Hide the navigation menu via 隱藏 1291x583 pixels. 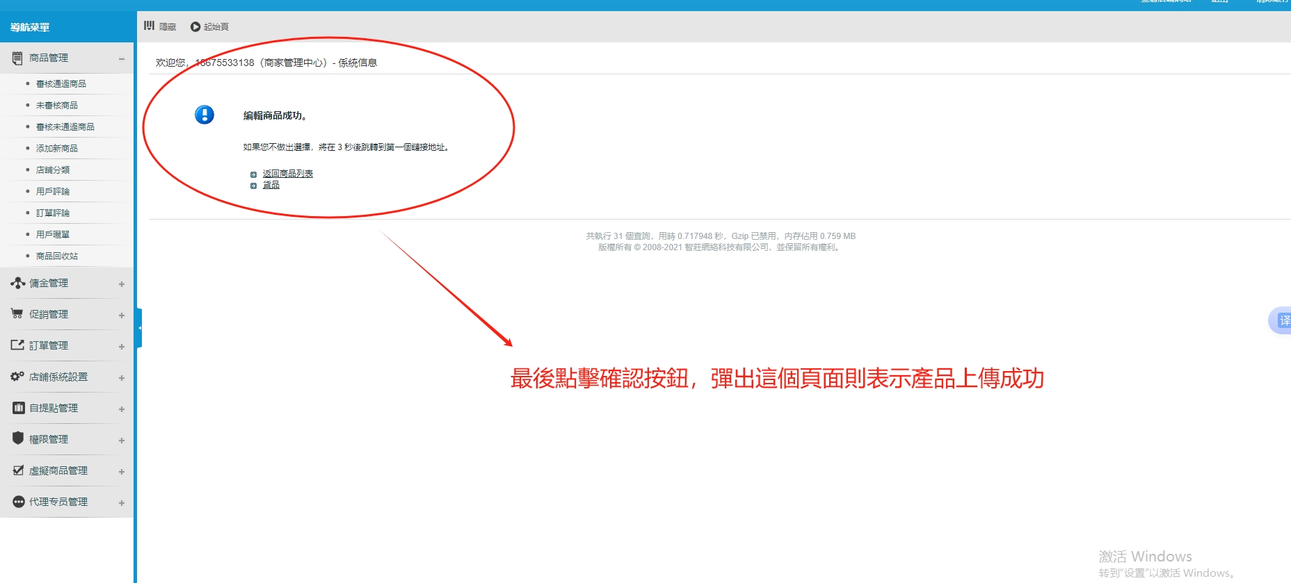pyautogui.click(x=160, y=26)
